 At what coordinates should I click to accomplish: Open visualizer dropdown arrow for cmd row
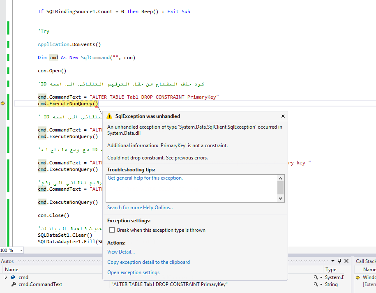point(321,277)
